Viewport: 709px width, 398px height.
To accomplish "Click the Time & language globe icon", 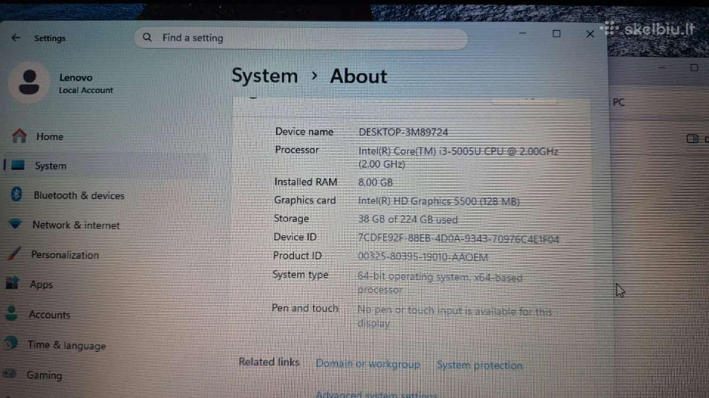I will [x=10, y=344].
